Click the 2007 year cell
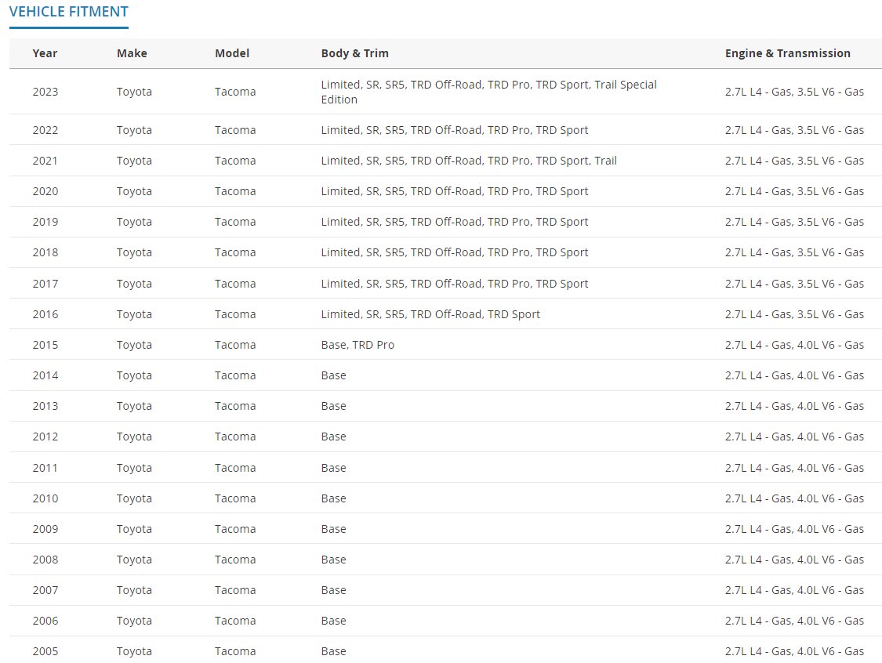882x663 pixels. pyautogui.click(x=45, y=590)
